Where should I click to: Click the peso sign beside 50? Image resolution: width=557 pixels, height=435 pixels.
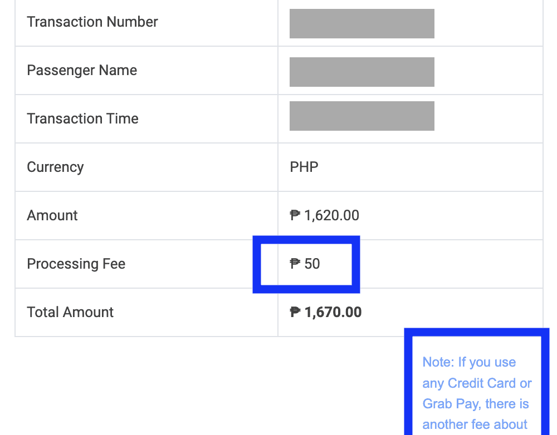tap(295, 264)
